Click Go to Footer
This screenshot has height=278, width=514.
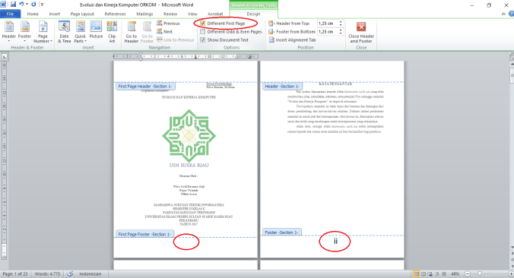147,32
